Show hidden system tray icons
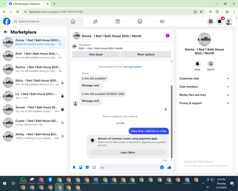The width and height of the screenshot is (238, 191). pyautogui.click(x=203, y=183)
